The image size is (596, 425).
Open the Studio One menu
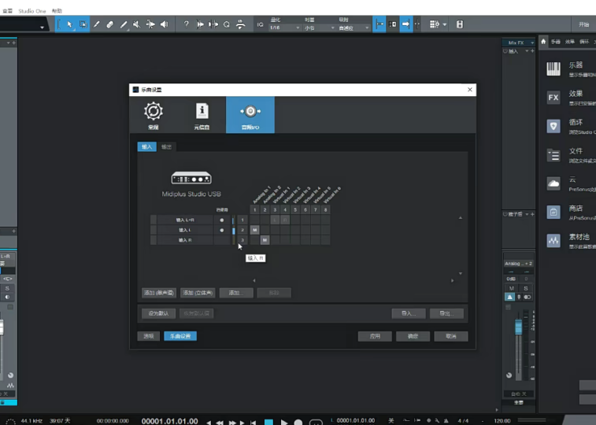31,11
